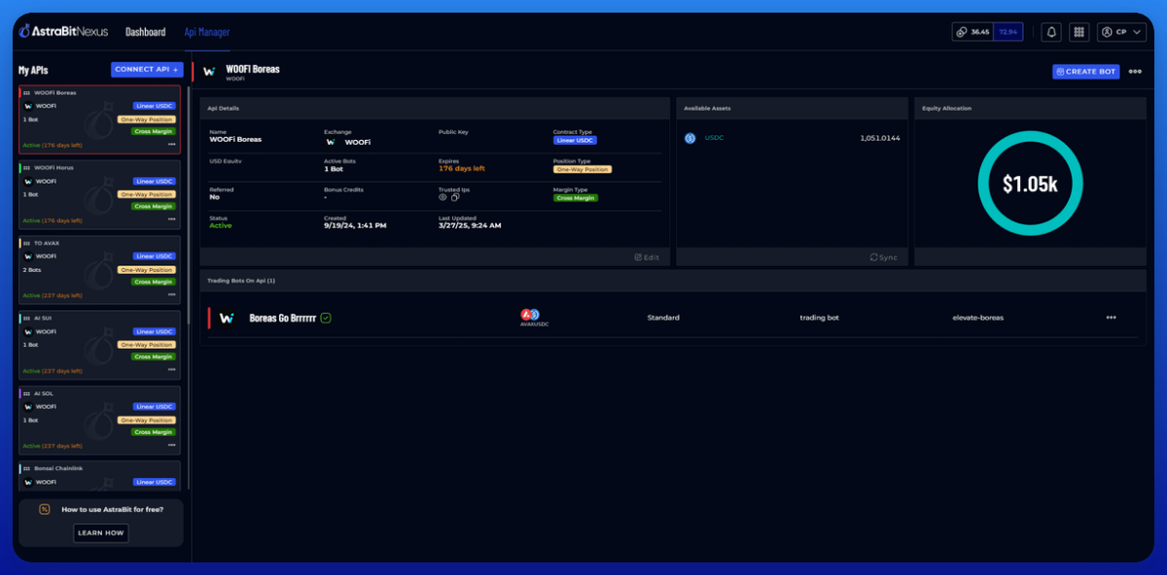Open options menu on AI SUI card
Viewport: 1167px width, 575px height.
click(x=171, y=370)
